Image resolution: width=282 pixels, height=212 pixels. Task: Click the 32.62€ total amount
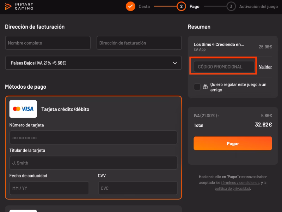tap(263, 125)
